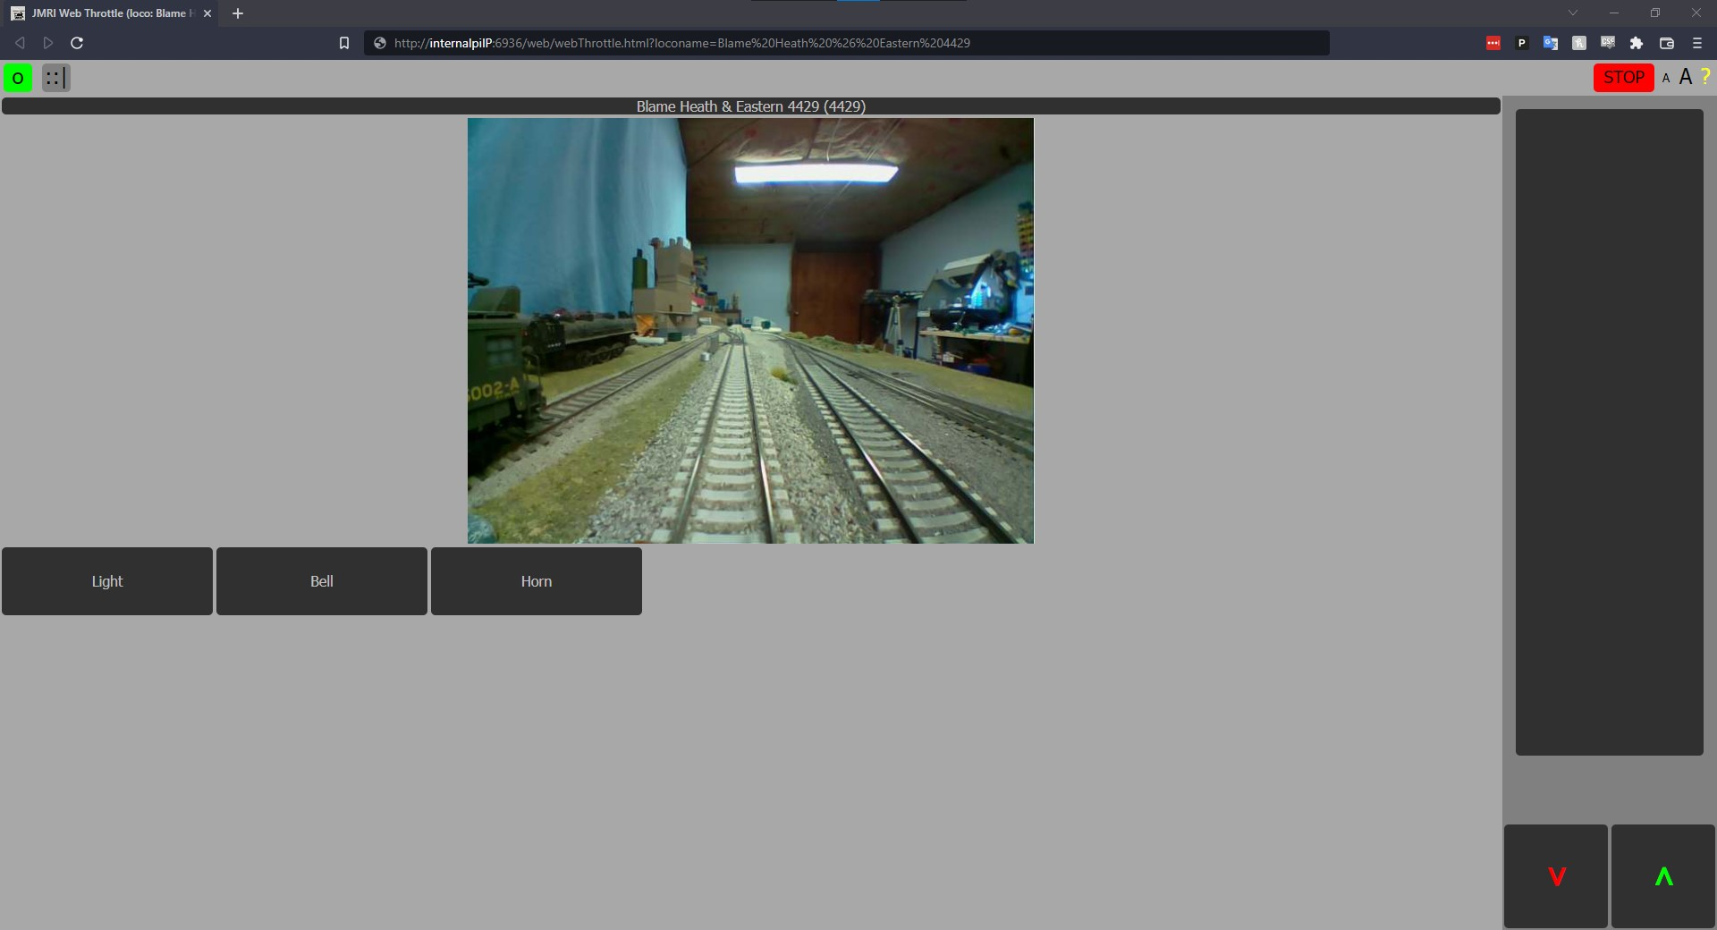Viewport: 1717px width, 930px height.
Task: Click inside the address bar
Action: [x=805, y=42]
